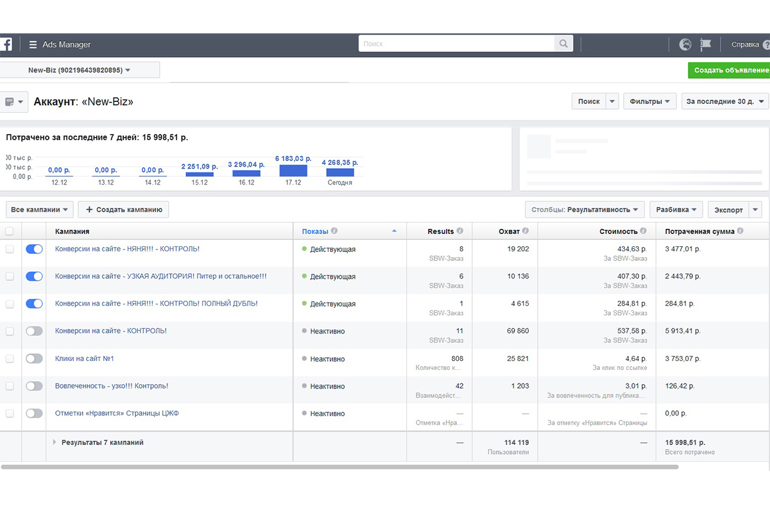Click the Results column header
This screenshot has width=770, height=513.
click(x=440, y=231)
